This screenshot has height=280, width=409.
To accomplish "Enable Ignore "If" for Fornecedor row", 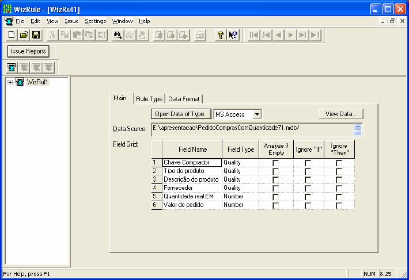I will (308, 189).
